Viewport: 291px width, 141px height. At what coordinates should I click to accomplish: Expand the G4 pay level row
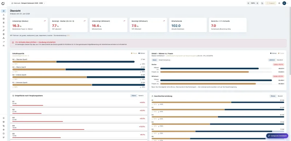79,127
